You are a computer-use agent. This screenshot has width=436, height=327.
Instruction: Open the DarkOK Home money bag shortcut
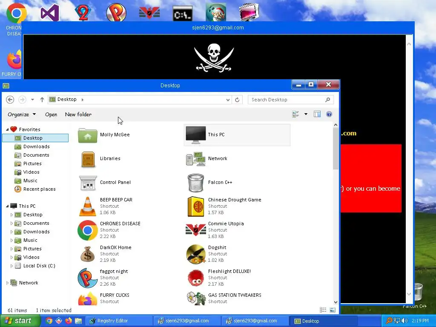(x=88, y=254)
